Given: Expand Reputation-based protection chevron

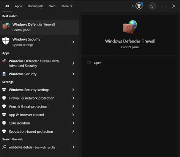Looking at the screenshot, I should pyautogui.click(x=73, y=131).
